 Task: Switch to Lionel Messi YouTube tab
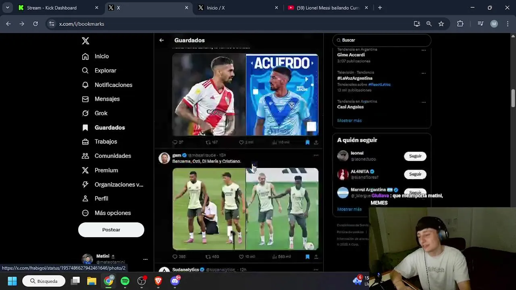[x=328, y=8]
